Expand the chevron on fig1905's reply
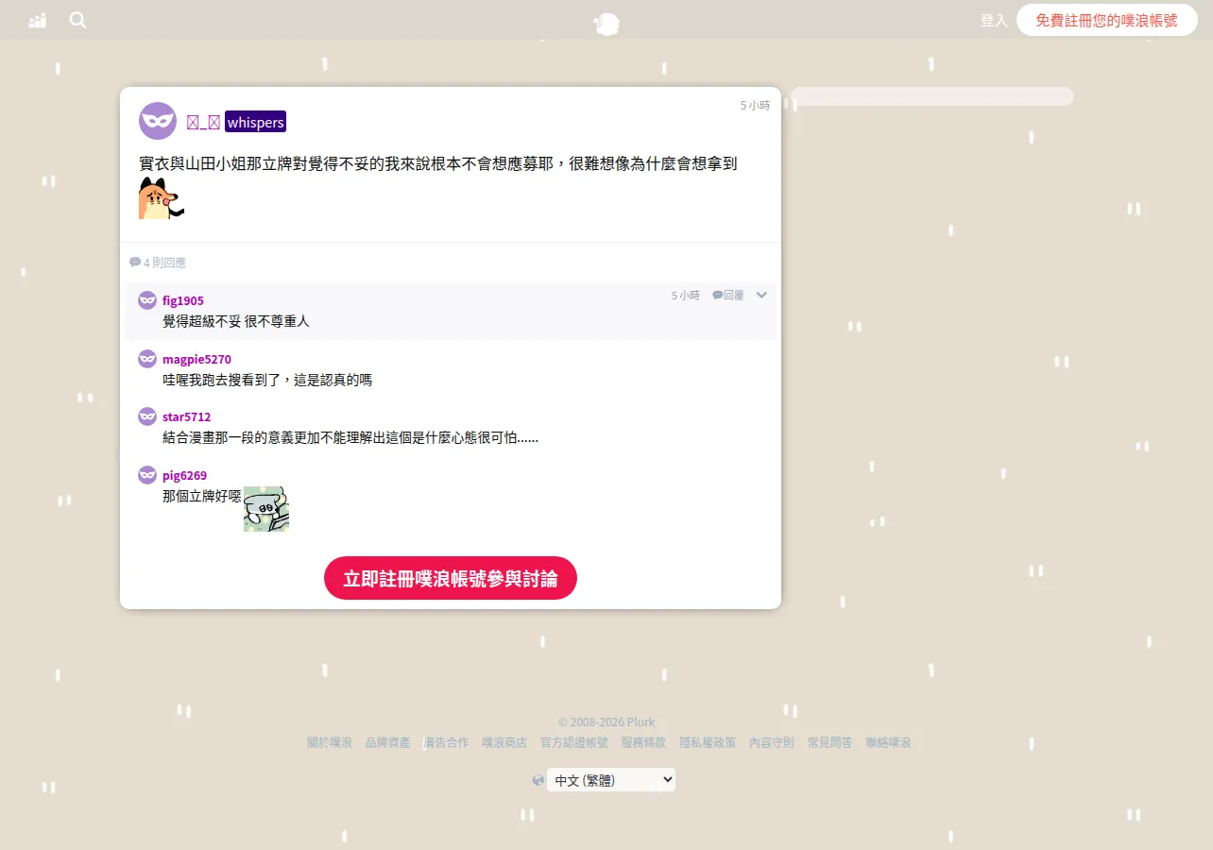1213x850 pixels. point(761,295)
